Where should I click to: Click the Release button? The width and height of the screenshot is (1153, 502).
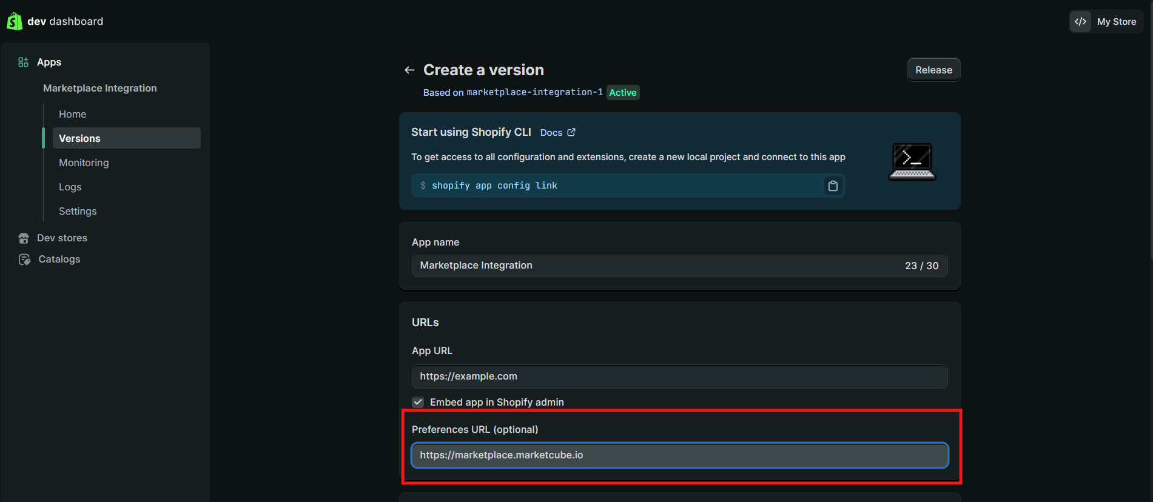point(933,70)
